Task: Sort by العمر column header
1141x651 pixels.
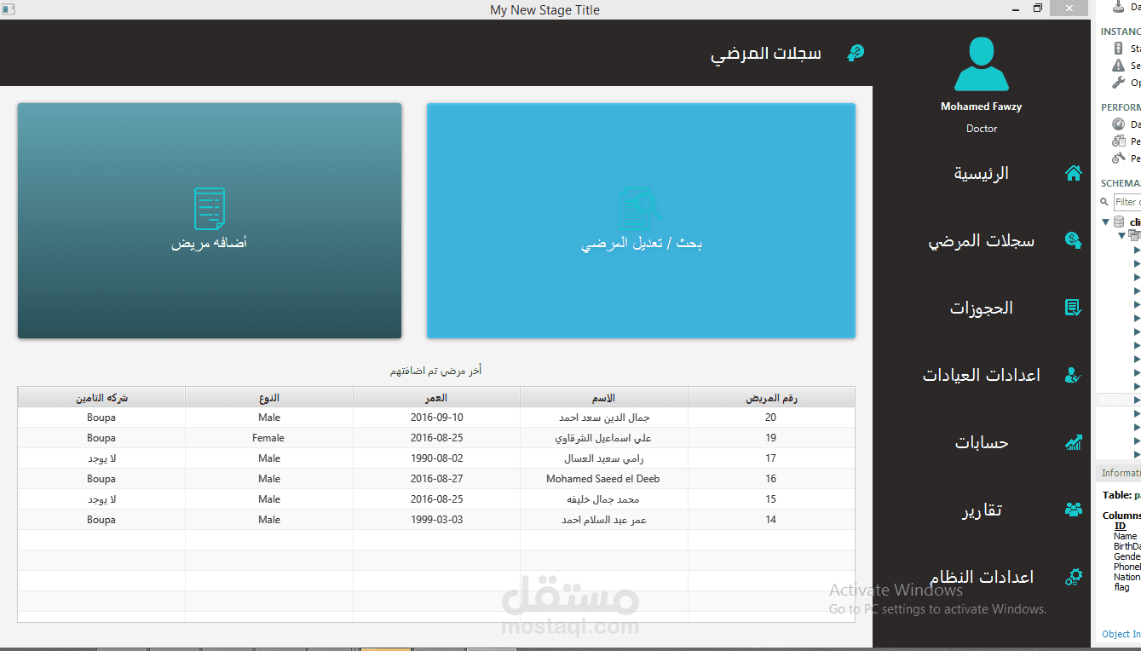Action: 436,398
